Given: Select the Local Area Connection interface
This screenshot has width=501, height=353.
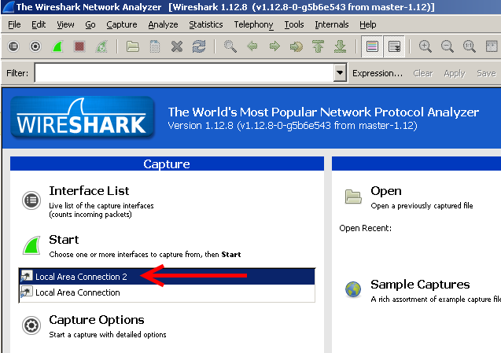Looking at the screenshot, I should pos(167,292).
